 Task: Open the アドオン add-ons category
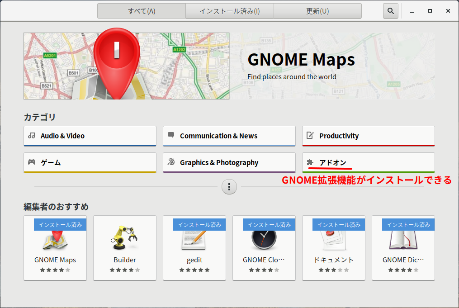click(369, 163)
